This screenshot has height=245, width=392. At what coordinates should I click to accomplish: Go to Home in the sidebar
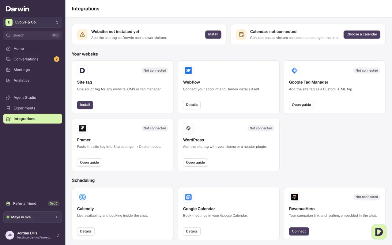[33, 48]
